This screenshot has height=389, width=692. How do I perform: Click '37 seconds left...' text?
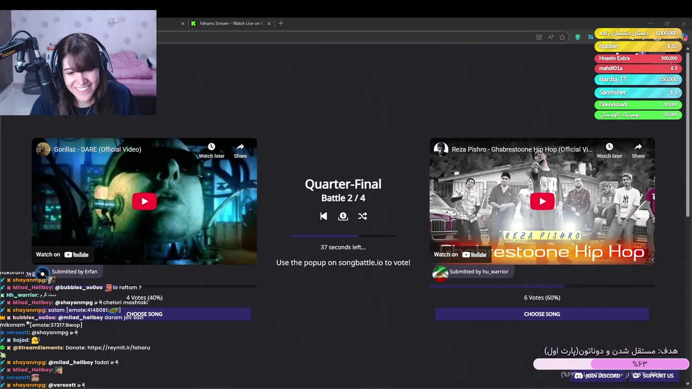click(343, 247)
